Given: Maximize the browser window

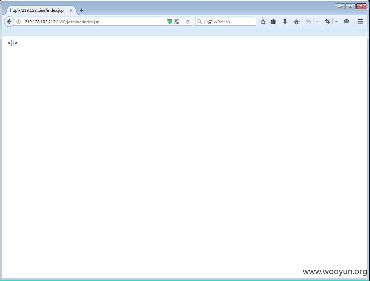Looking at the screenshot, I should (x=350, y=6).
